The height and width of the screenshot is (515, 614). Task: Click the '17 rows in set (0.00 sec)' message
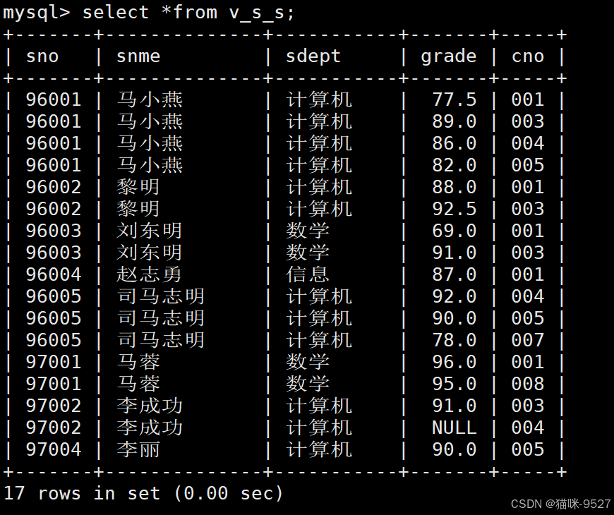click(x=143, y=493)
